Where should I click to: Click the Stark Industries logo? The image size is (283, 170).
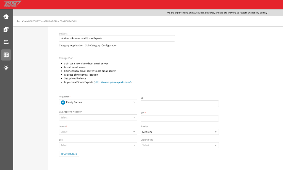12,4
